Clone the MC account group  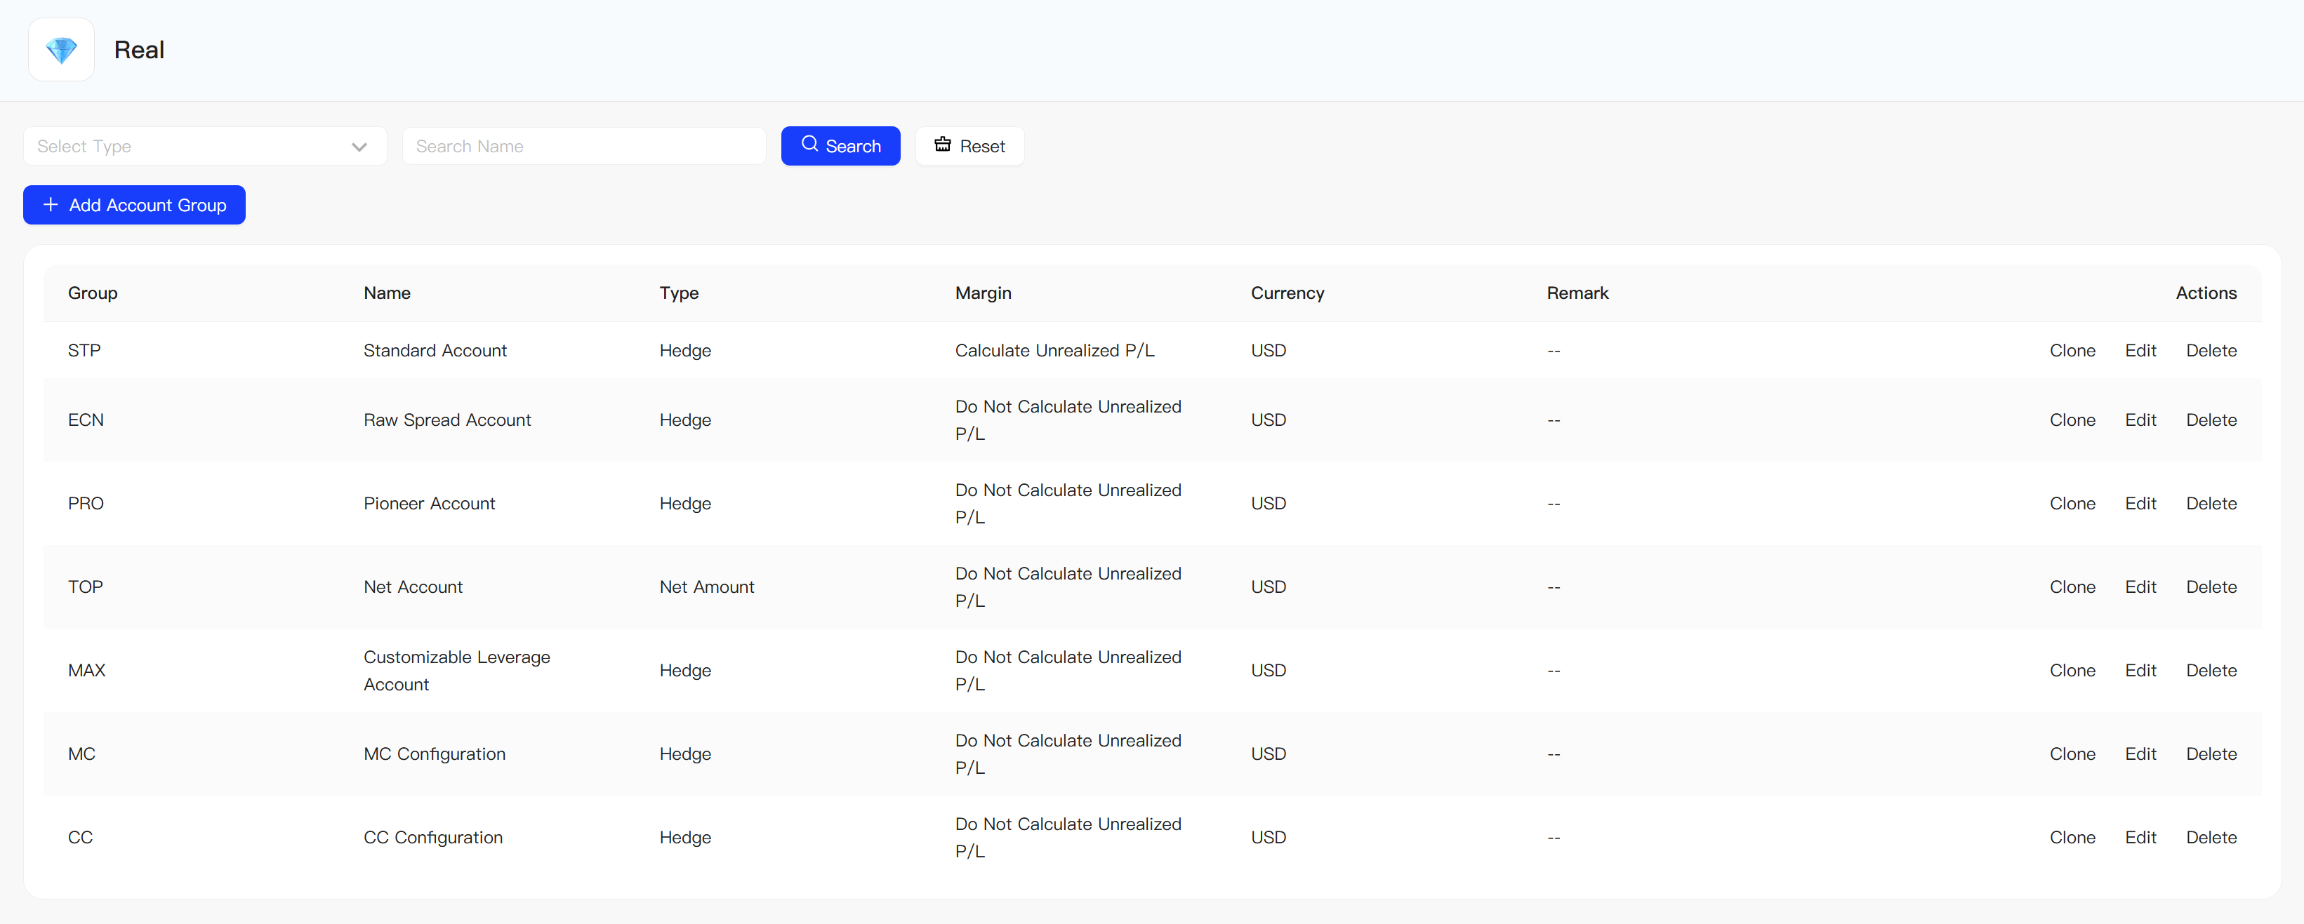click(2072, 754)
